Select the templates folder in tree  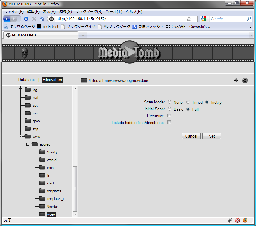pyautogui.click(x=54, y=191)
